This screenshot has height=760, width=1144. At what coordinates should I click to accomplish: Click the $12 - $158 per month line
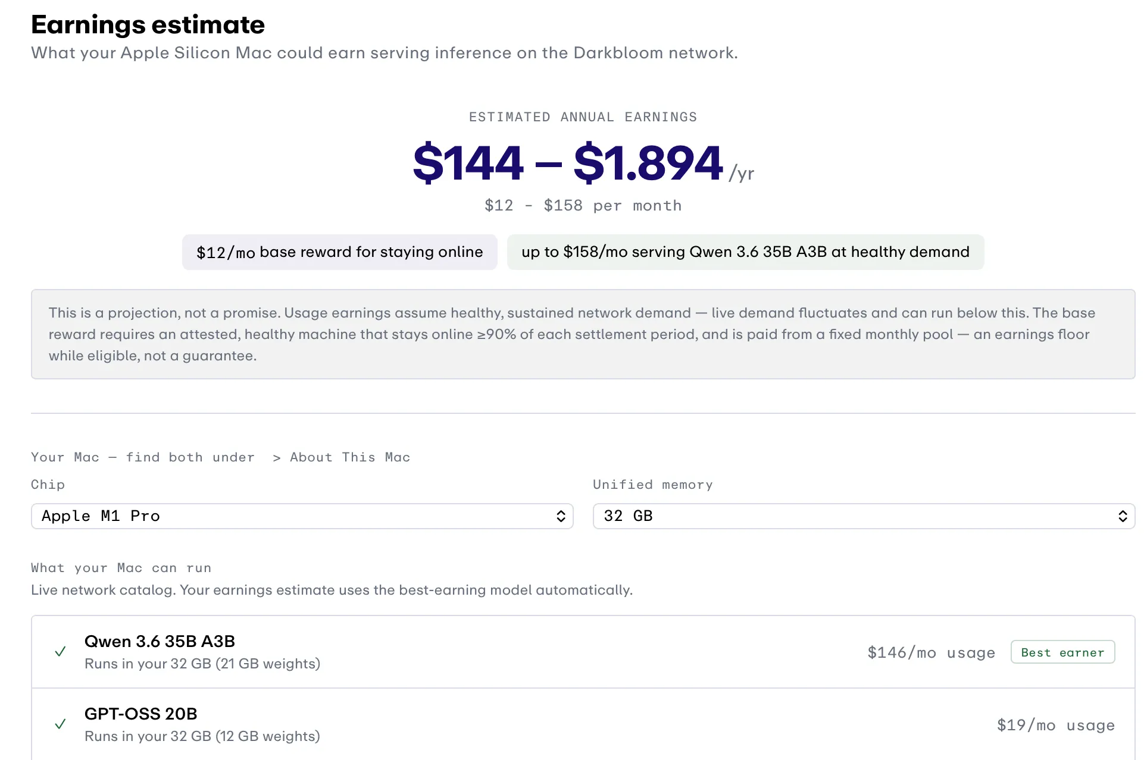pos(583,206)
